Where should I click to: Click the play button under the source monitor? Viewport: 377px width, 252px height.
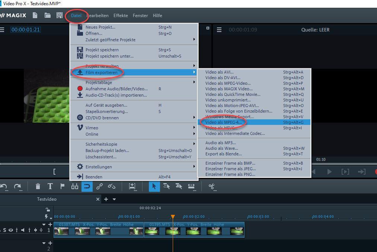[329, 172]
